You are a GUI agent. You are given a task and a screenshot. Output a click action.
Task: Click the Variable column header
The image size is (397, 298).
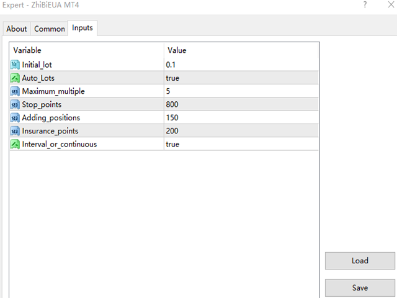pyautogui.click(x=87, y=50)
